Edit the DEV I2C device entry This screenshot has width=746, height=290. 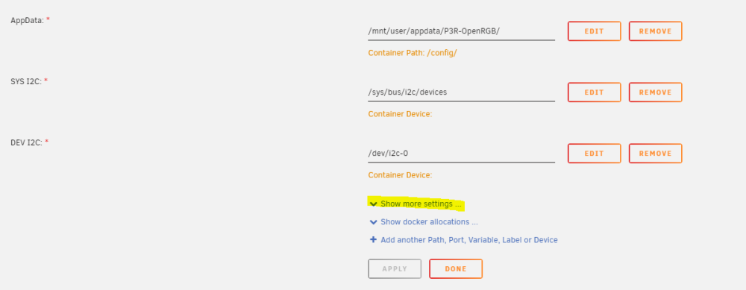(x=595, y=154)
